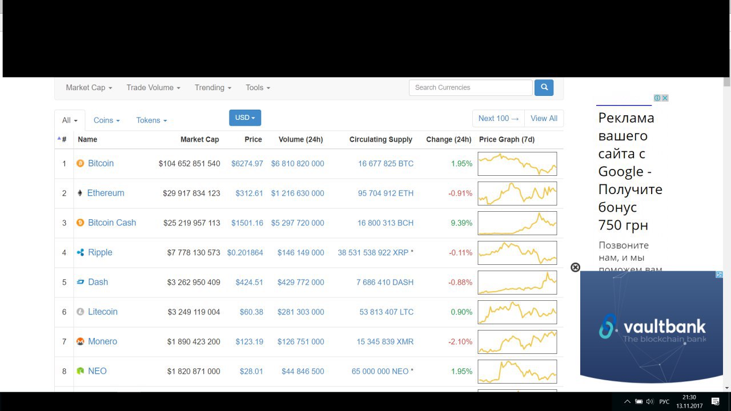Click the РУС keyboard language indicator
The height and width of the screenshot is (411, 731).
664,401
